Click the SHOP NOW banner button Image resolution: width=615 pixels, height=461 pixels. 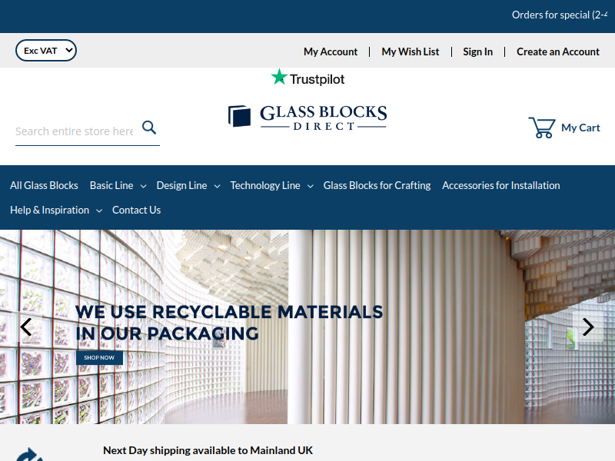pos(99,357)
